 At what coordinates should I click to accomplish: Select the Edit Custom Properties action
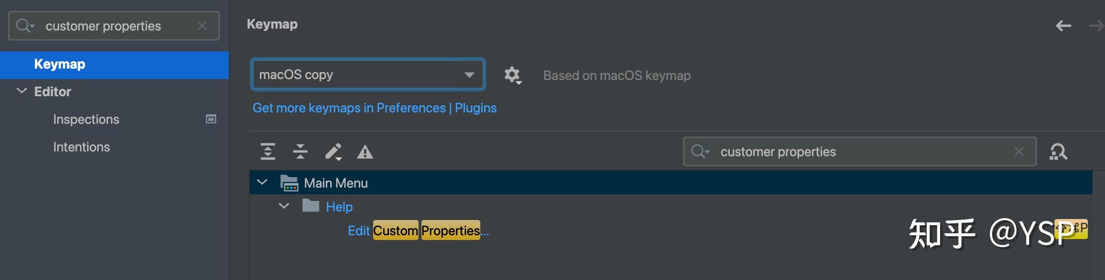[418, 230]
